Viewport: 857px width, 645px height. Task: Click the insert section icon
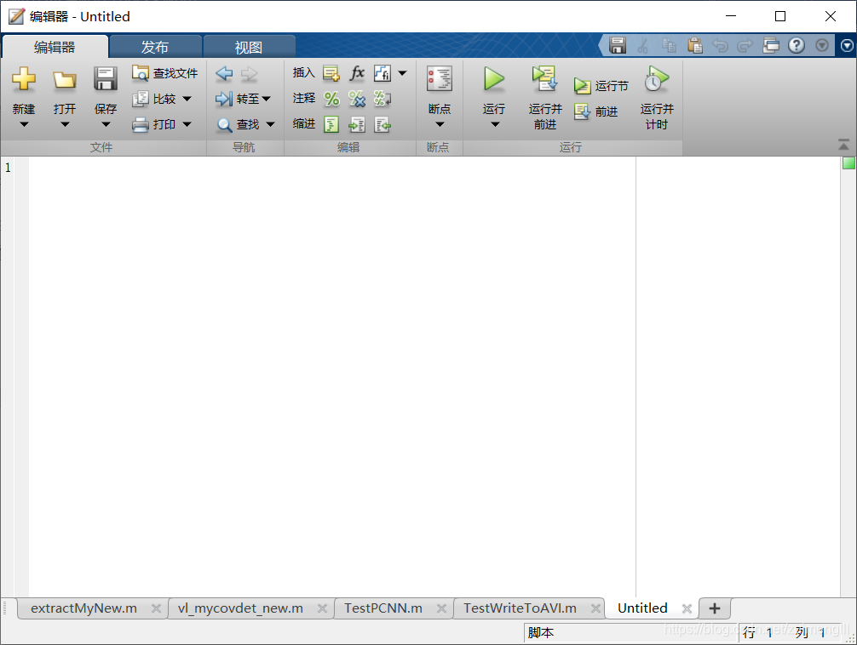331,73
